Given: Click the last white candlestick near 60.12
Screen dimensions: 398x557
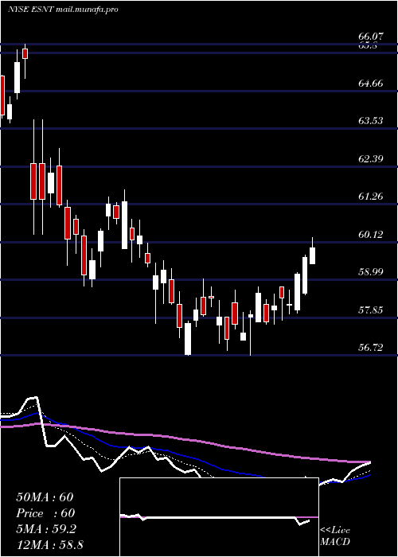Looking at the screenshot, I should tap(312, 255).
